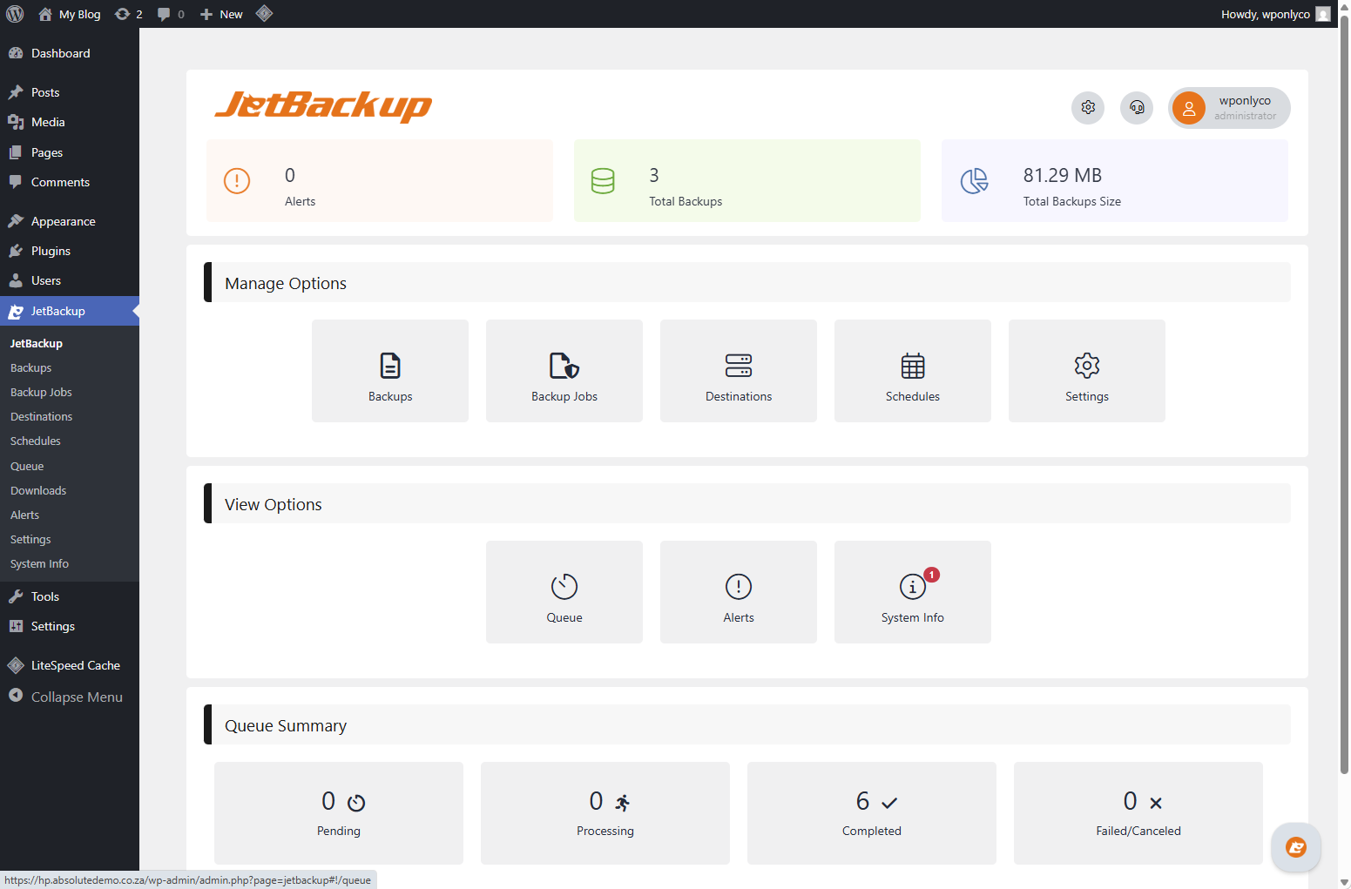This screenshot has height=889, width=1351.
Task: Open Posts in sidebar
Action: 70,92
